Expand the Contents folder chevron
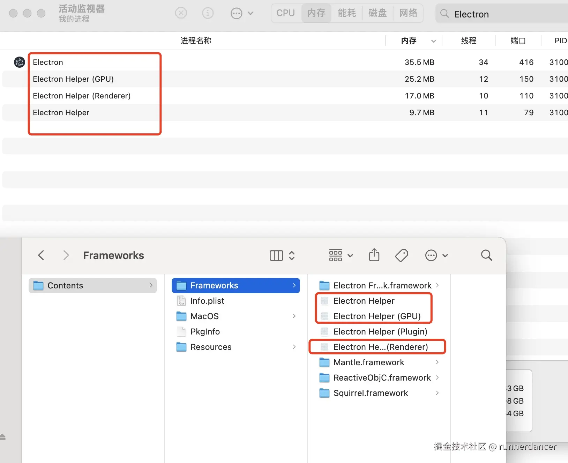 tap(151, 285)
